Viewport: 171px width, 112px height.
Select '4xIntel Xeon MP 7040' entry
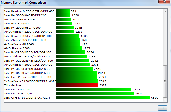tap(19, 44)
